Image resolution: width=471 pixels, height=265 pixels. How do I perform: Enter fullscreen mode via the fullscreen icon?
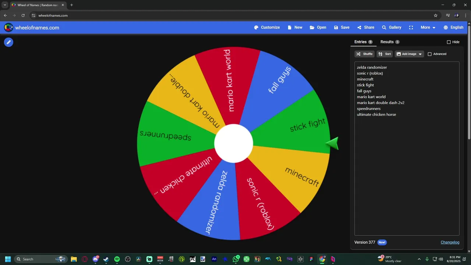click(x=411, y=28)
